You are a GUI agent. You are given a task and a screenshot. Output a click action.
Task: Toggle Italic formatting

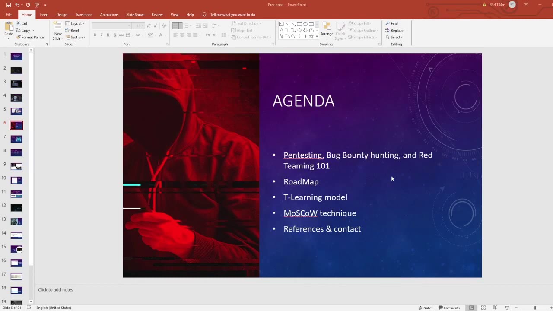point(102,35)
